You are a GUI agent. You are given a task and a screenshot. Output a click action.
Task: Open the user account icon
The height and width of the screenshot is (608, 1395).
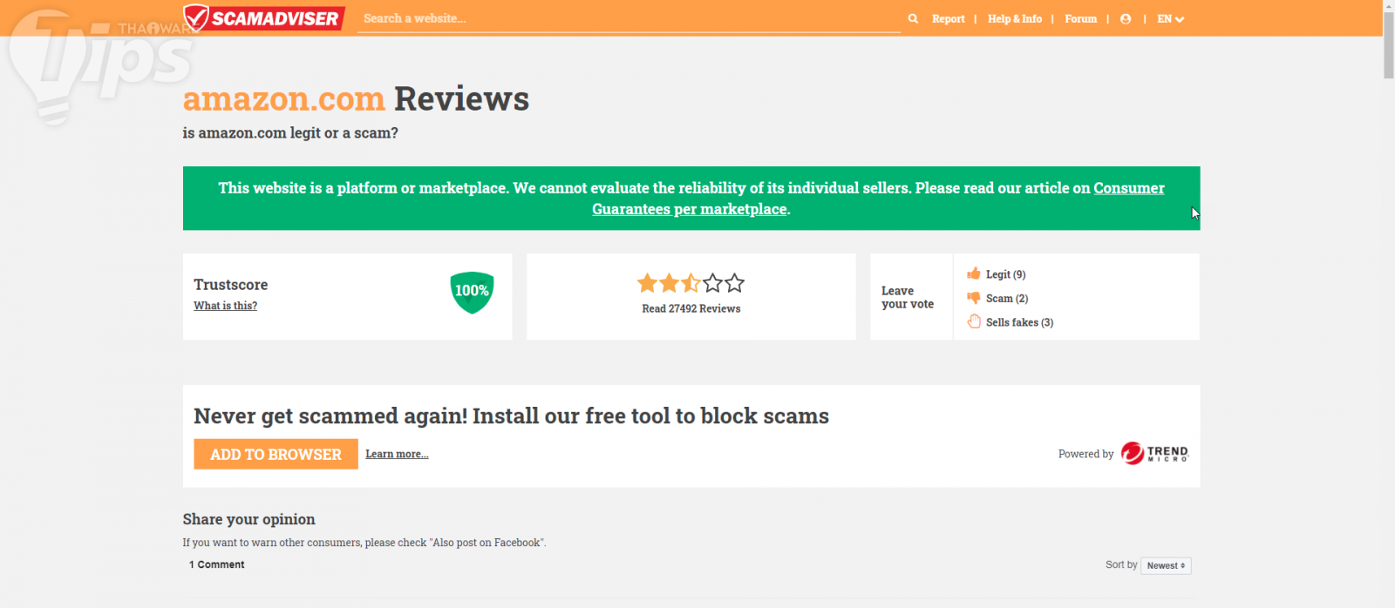(1126, 18)
